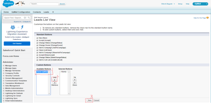Click the Up arrow button
The image size is (211, 106).
[75, 80]
